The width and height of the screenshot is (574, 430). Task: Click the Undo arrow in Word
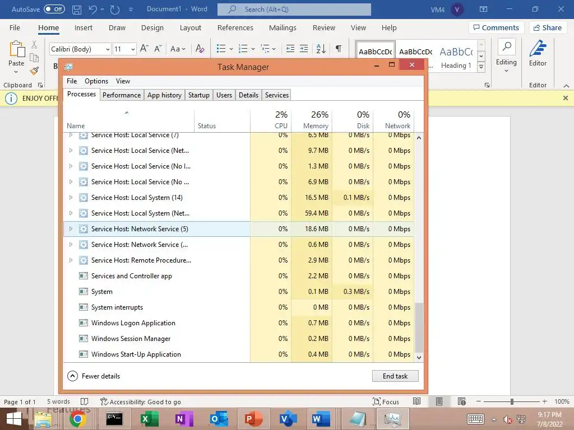(92, 10)
